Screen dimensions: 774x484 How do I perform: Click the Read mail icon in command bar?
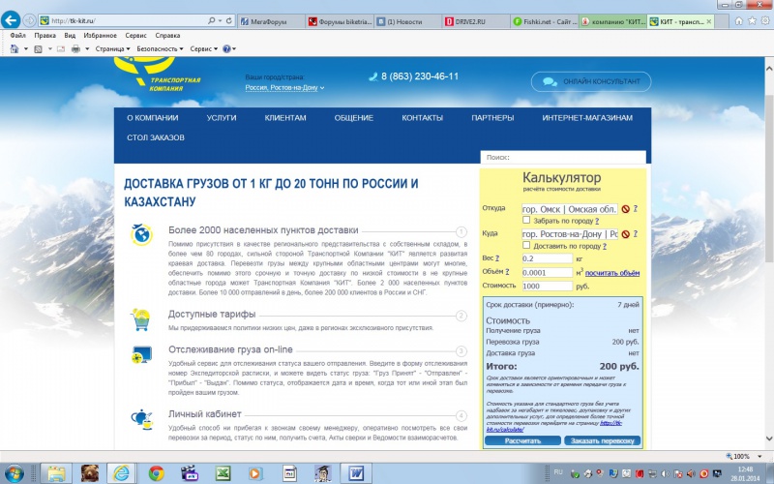coord(61,49)
